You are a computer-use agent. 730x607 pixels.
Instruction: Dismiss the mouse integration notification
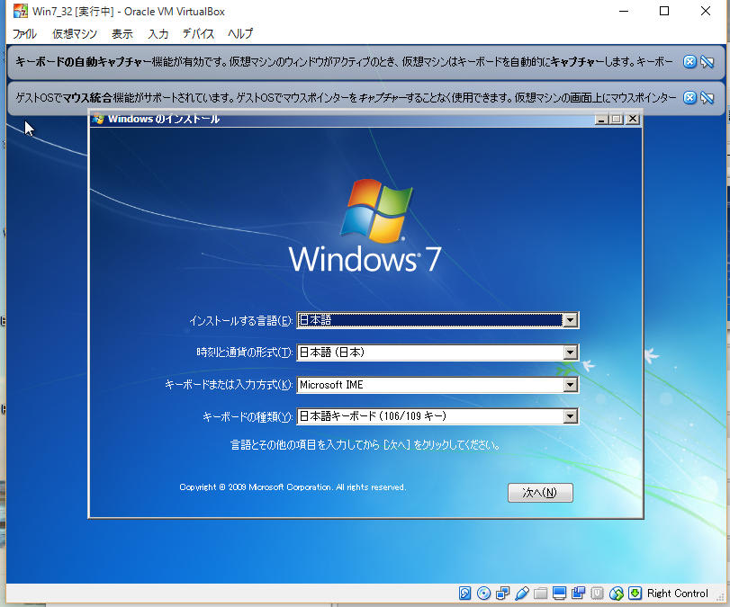pyautogui.click(x=690, y=97)
